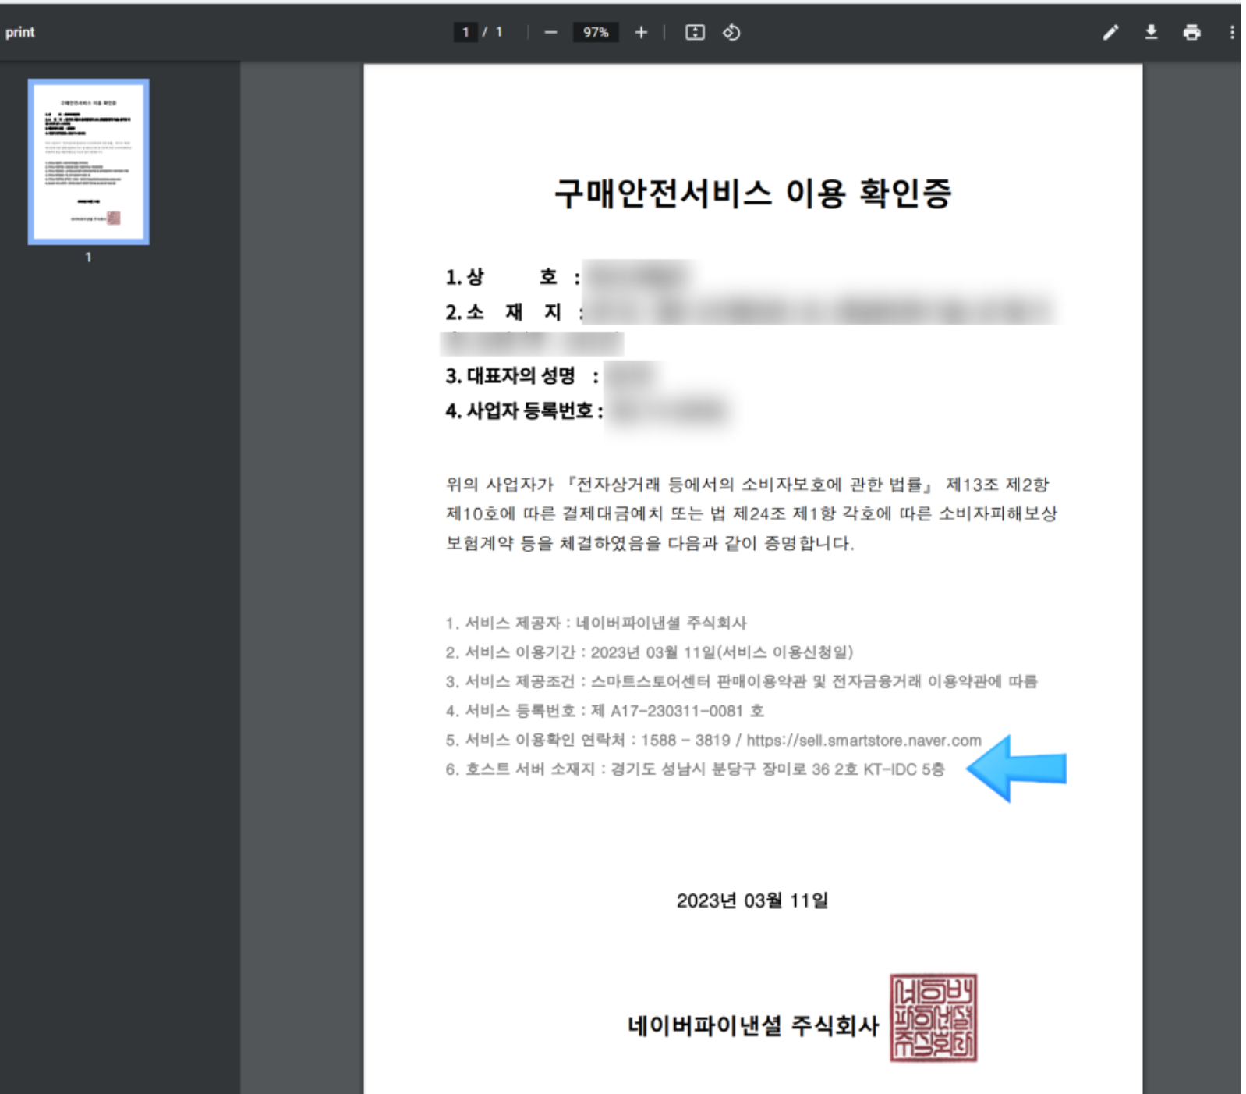
Task: Download the PDF file
Action: pyautogui.click(x=1151, y=32)
